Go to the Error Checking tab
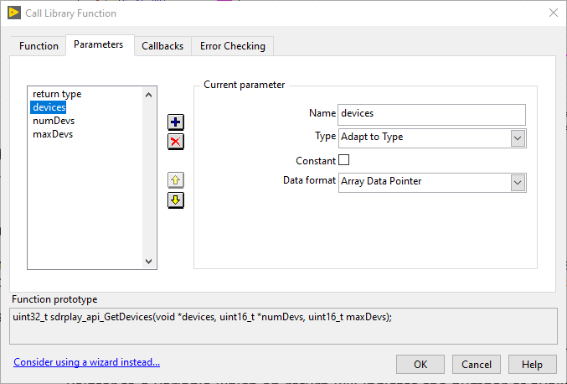The height and width of the screenshot is (384, 567). coord(233,46)
